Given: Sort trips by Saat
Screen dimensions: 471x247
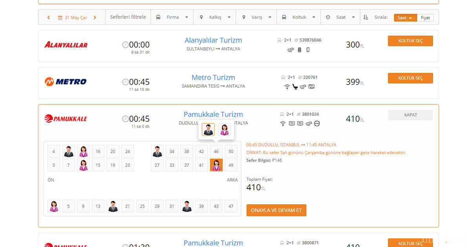Looking at the screenshot, I should (x=405, y=18).
